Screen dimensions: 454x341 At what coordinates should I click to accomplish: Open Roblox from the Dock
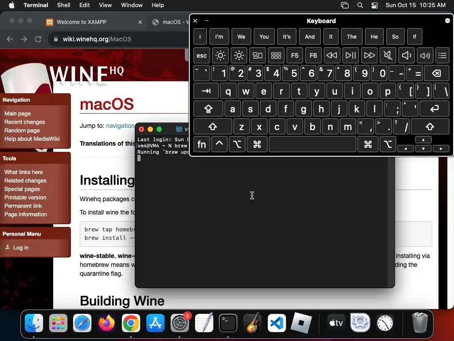pyautogui.click(x=301, y=323)
